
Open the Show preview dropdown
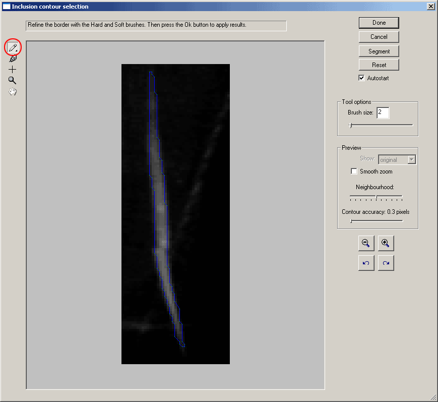[x=411, y=159]
